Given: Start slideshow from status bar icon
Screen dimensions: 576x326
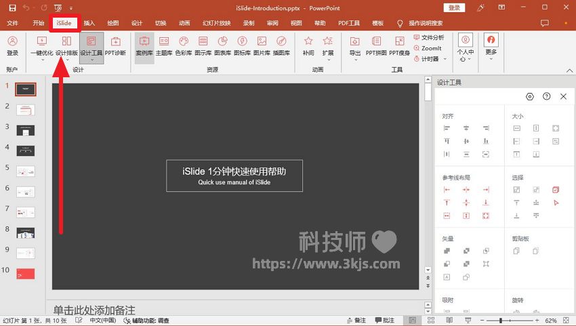Looking at the screenshot, I should coord(468,321).
